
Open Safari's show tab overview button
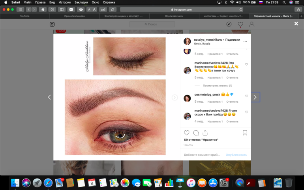point(113,9)
